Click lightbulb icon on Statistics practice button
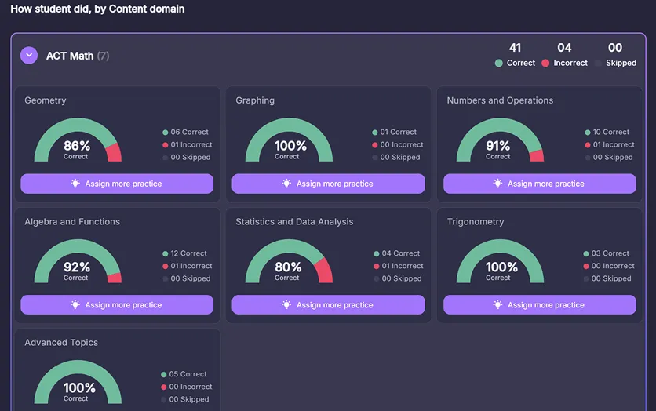The image size is (656, 411). 286,304
